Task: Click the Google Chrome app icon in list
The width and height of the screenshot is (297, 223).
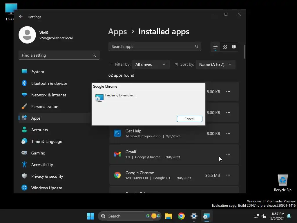Action: [117, 175]
